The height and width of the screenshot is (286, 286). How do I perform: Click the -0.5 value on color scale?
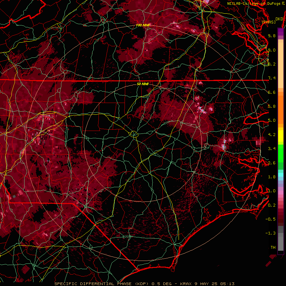tap(270, 219)
